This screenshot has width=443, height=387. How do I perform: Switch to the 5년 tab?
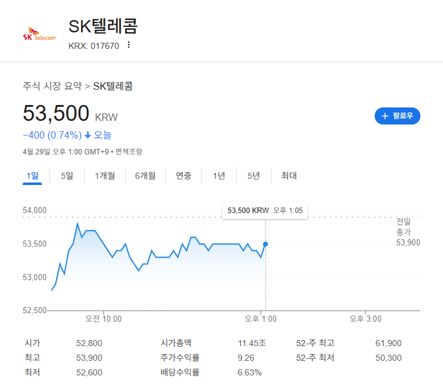(253, 176)
